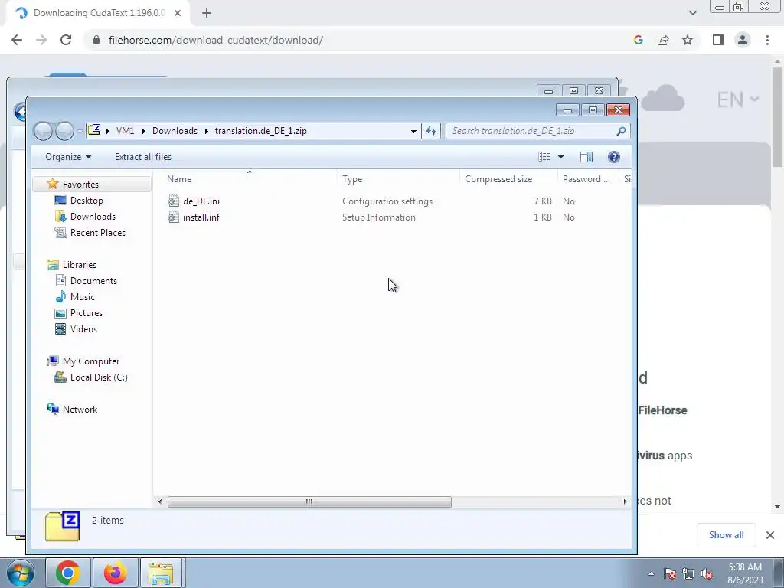Click the Google icon in address bar
This screenshot has width=784, height=588.
639,40
